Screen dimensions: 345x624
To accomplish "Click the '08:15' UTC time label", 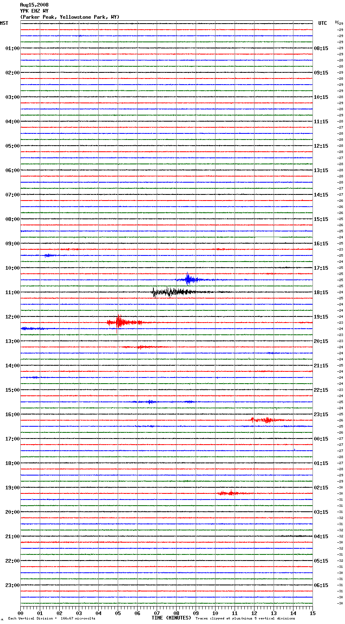I will tap(321, 48).
